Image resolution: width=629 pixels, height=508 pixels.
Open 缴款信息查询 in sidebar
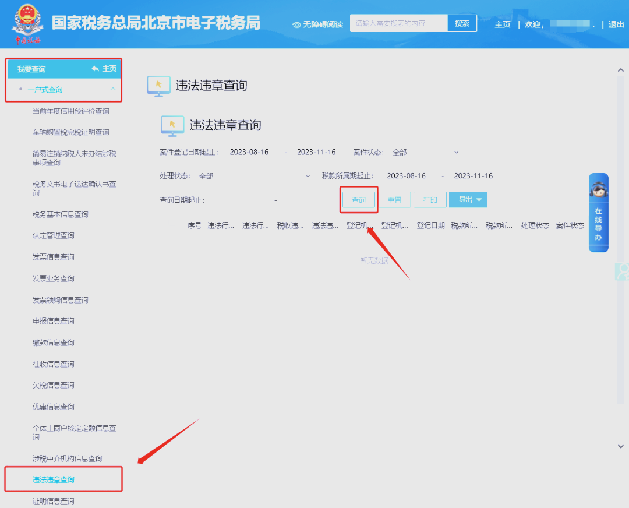(54, 343)
